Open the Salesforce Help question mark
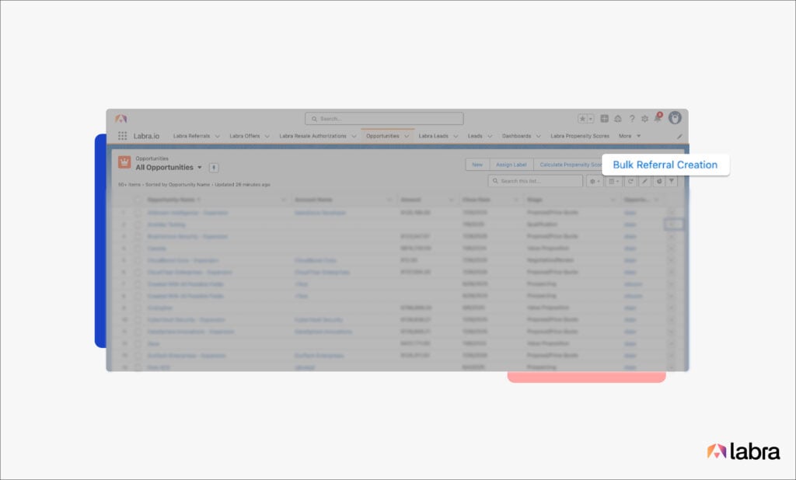Viewport: 796px width, 480px height. click(x=632, y=119)
